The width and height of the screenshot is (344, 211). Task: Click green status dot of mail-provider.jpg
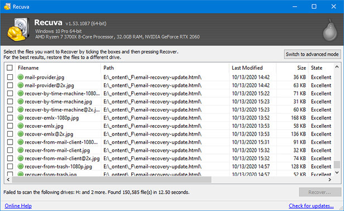tap(21, 77)
